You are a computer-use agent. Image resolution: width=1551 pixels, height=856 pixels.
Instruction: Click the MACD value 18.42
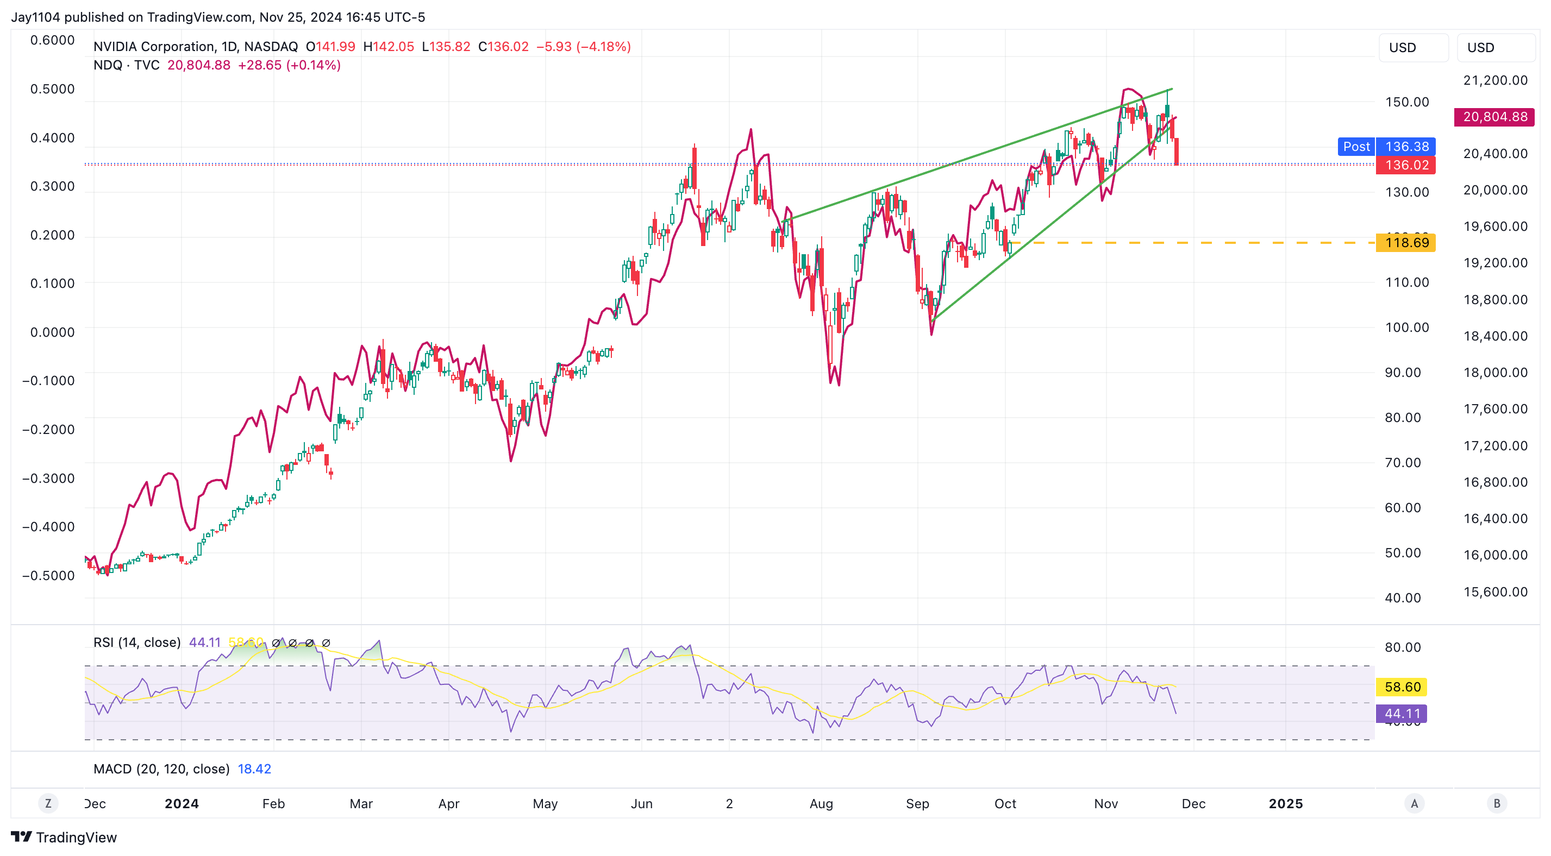[254, 769]
